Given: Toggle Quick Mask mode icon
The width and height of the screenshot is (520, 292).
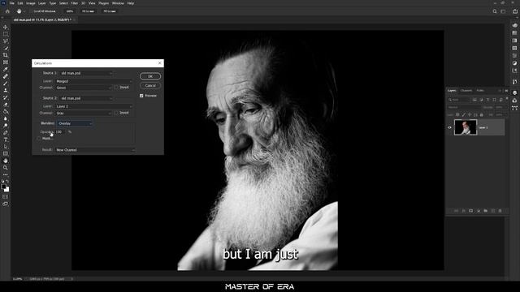Looking at the screenshot, I should 6,196.
